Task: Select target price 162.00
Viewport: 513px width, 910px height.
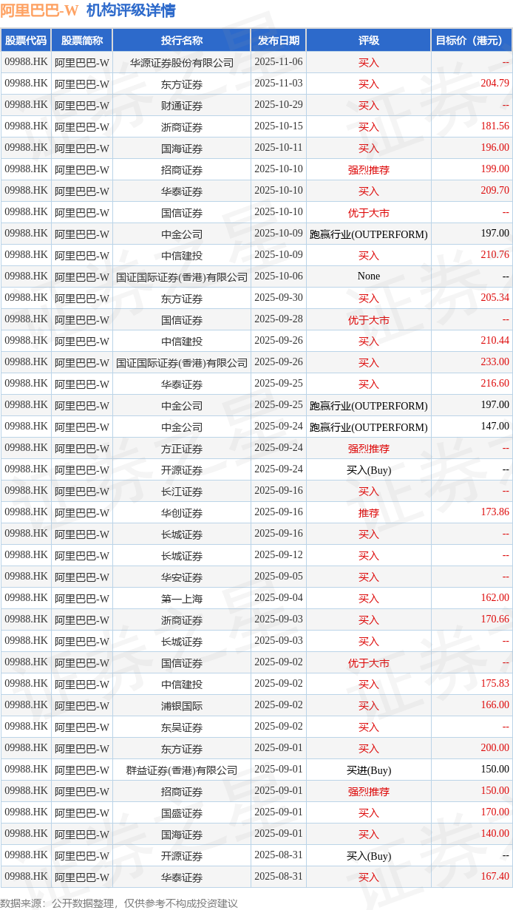Action: click(495, 598)
